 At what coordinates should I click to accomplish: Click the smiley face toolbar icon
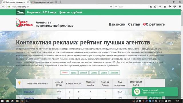pyautogui.click(x=170, y=7)
